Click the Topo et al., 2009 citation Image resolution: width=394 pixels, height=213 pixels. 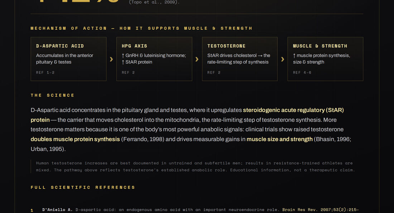154,2
